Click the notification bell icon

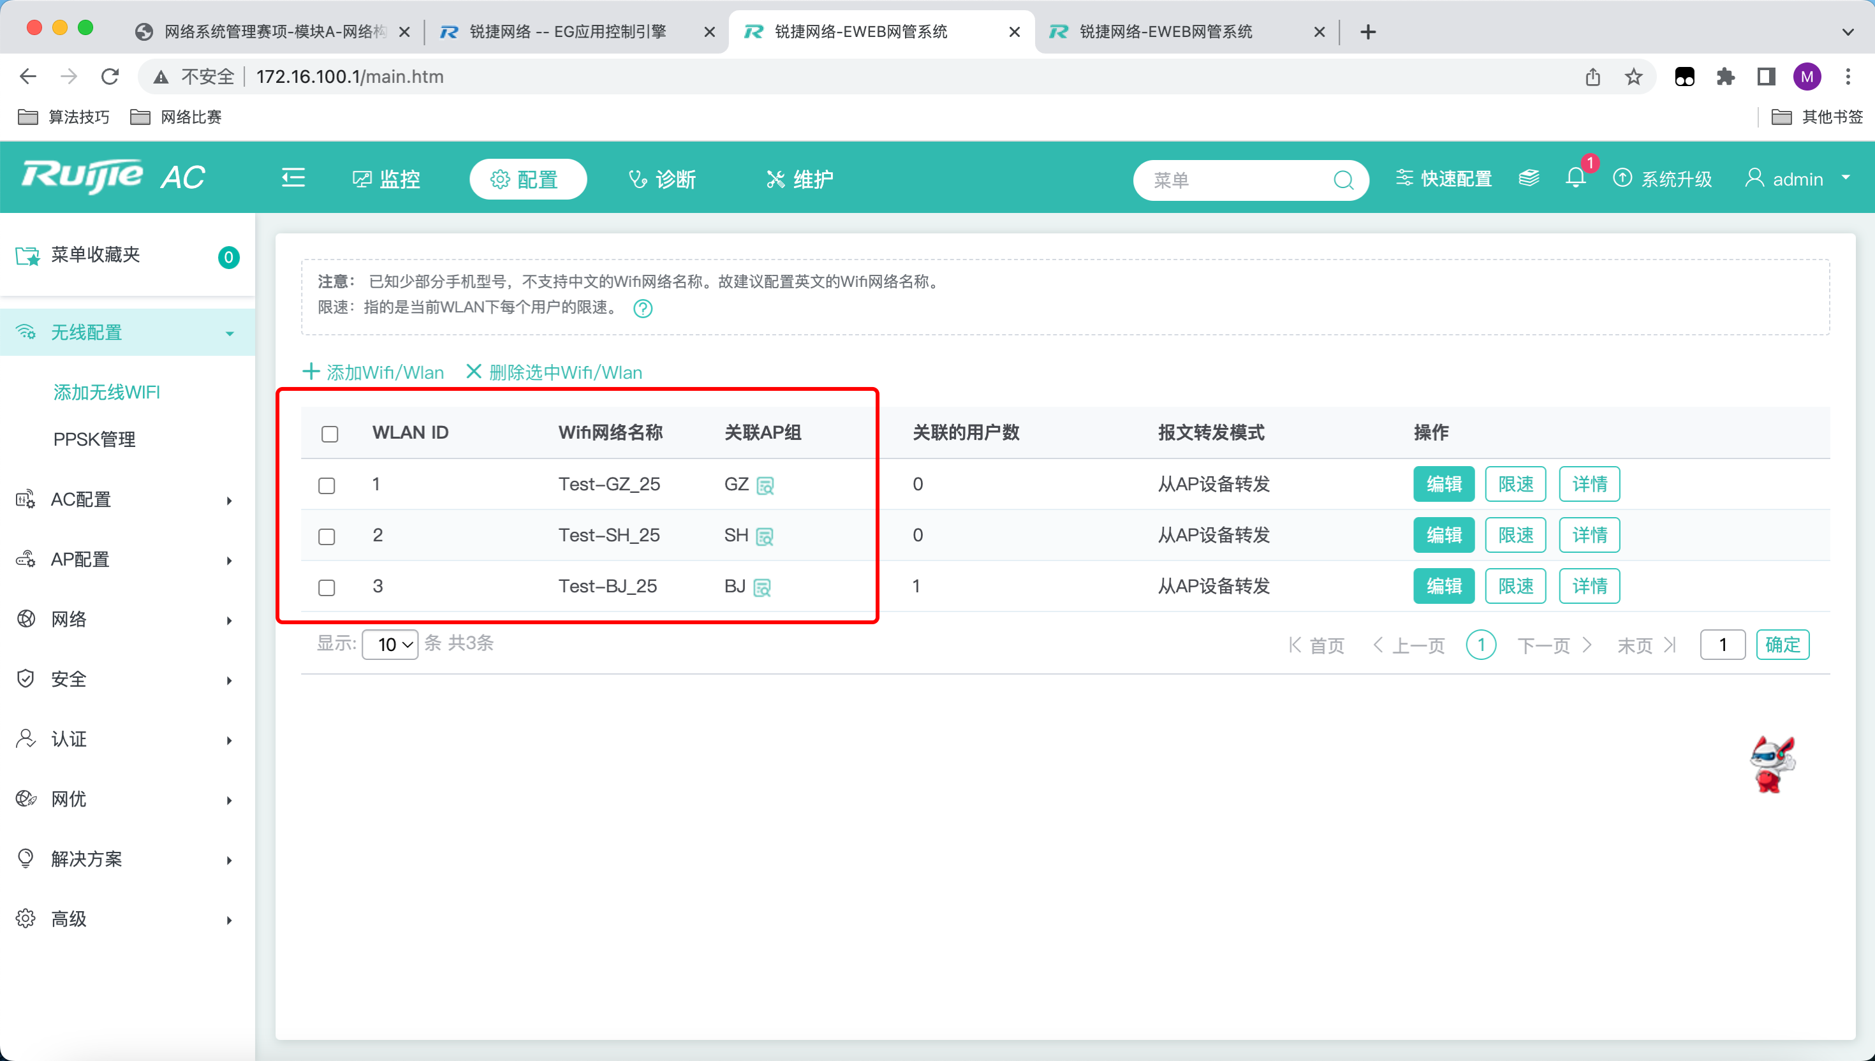click(x=1575, y=179)
